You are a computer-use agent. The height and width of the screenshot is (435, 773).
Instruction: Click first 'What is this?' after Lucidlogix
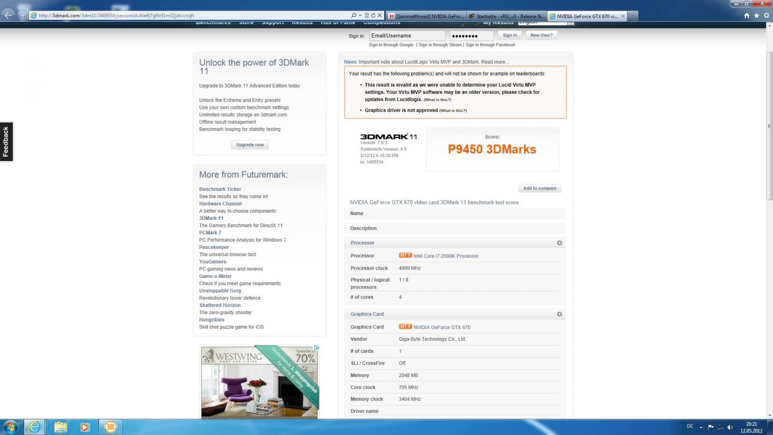tap(437, 100)
